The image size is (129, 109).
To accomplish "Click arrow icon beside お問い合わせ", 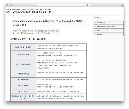I will click(96, 27).
